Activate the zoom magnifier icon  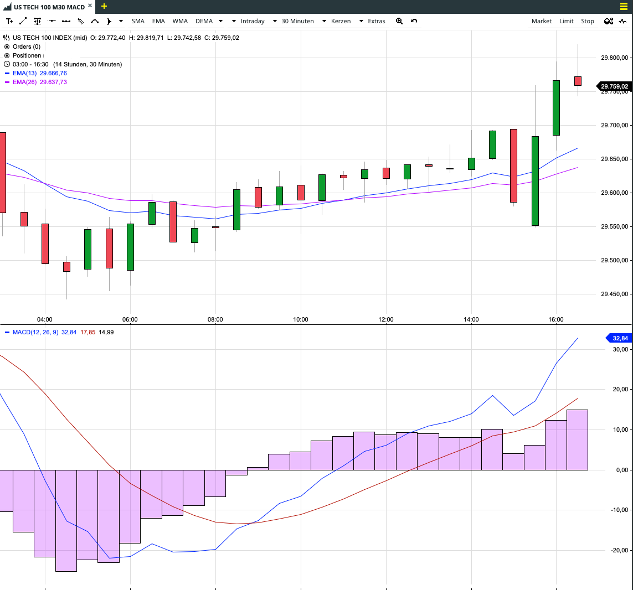click(399, 21)
